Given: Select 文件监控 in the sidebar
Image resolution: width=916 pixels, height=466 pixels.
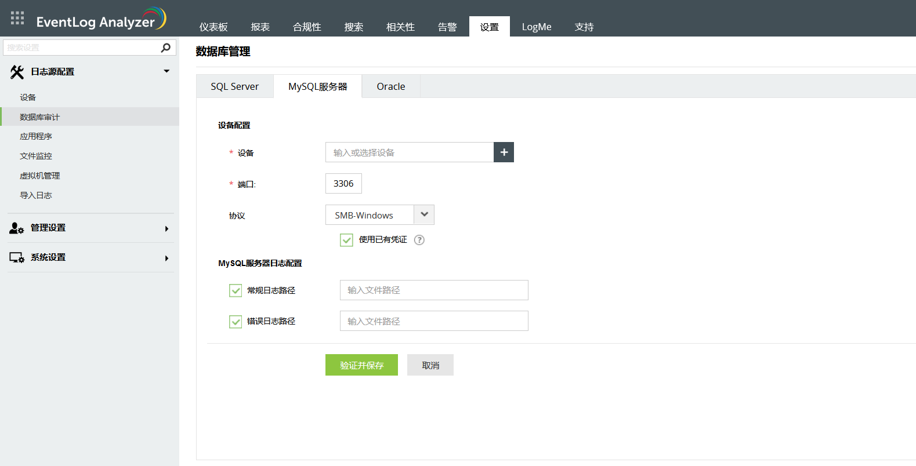Looking at the screenshot, I should pyautogui.click(x=36, y=156).
